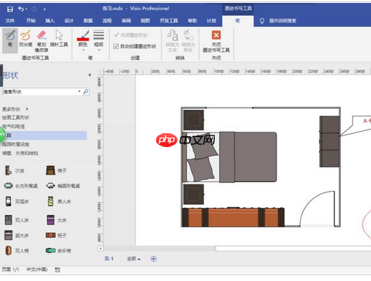Pick the 椭圆形餐桌 oval table shape
This screenshot has height=281, width=371.
coord(63,186)
